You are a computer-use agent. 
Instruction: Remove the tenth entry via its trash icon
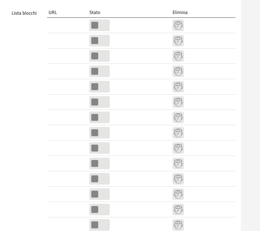click(x=178, y=163)
